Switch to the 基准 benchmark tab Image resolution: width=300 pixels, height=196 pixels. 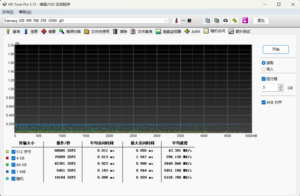click(x=13, y=32)
